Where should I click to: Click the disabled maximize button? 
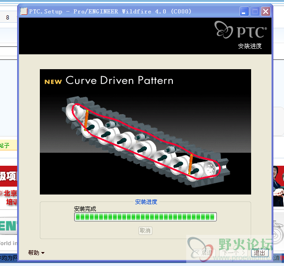(x=255, y=12)
